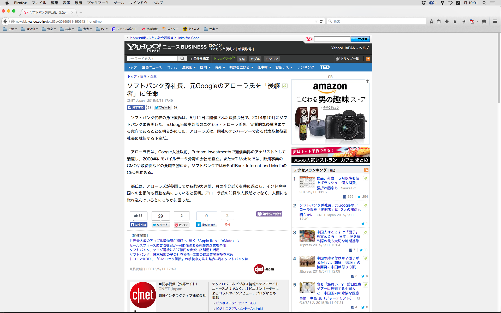Save article with the Pocket button
Image resolution: width=501 pixels, height=313 pixels.
tap(182, 225)
